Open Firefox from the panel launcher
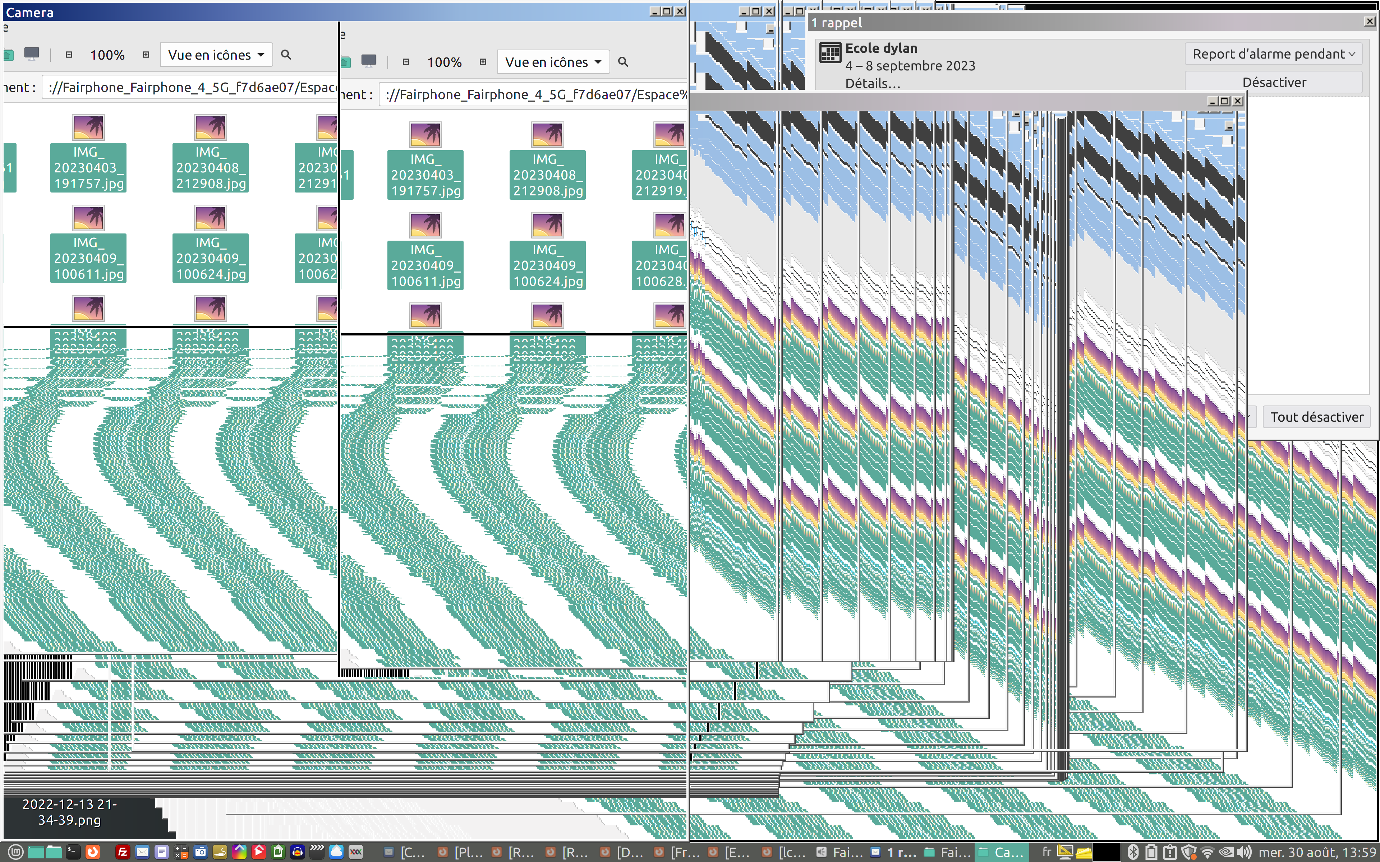This screenshot has height=862, width=1380. (x=92, y=852)
